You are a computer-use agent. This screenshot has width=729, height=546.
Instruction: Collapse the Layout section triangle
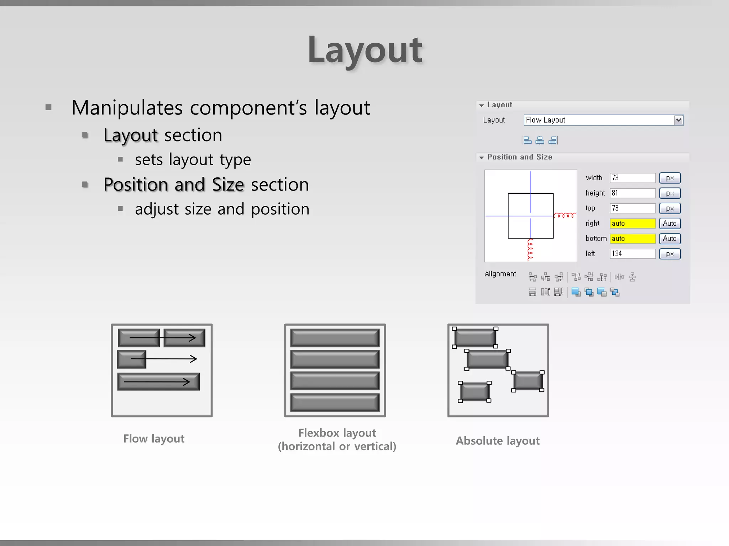point(482,105)
